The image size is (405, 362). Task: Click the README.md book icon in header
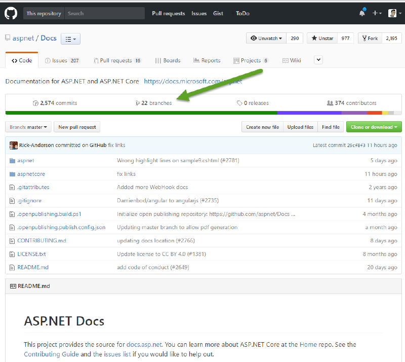pos(13,286)
